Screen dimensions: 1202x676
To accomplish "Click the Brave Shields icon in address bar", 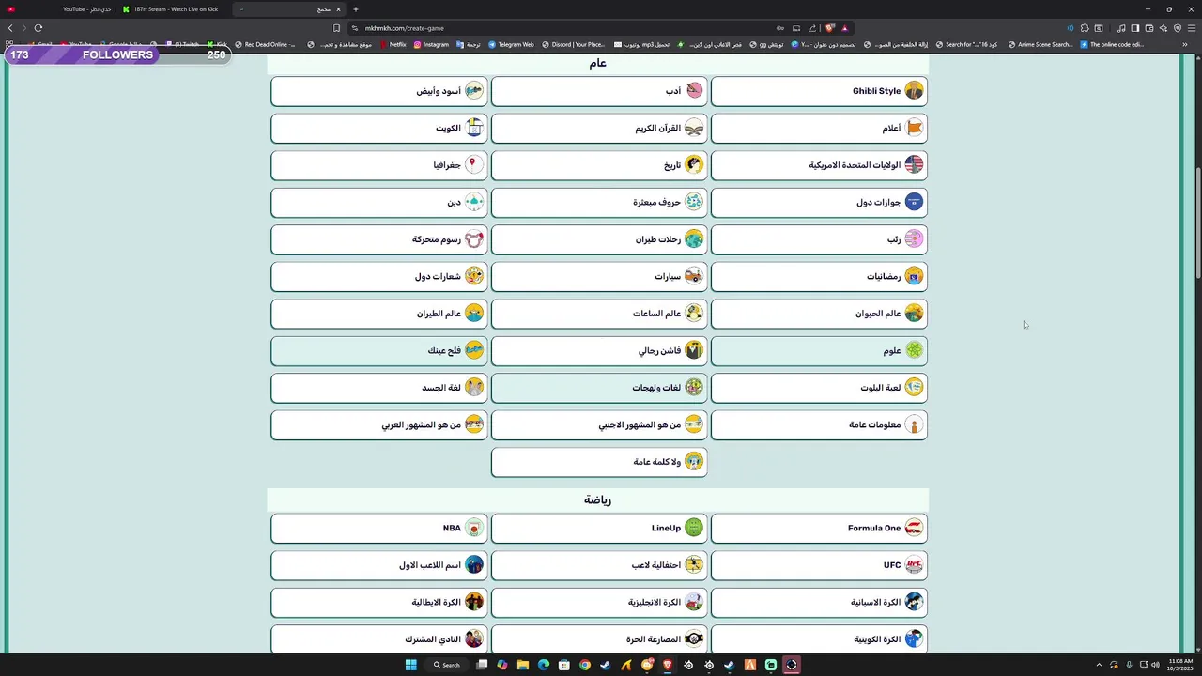I will [x=830, y=28].
